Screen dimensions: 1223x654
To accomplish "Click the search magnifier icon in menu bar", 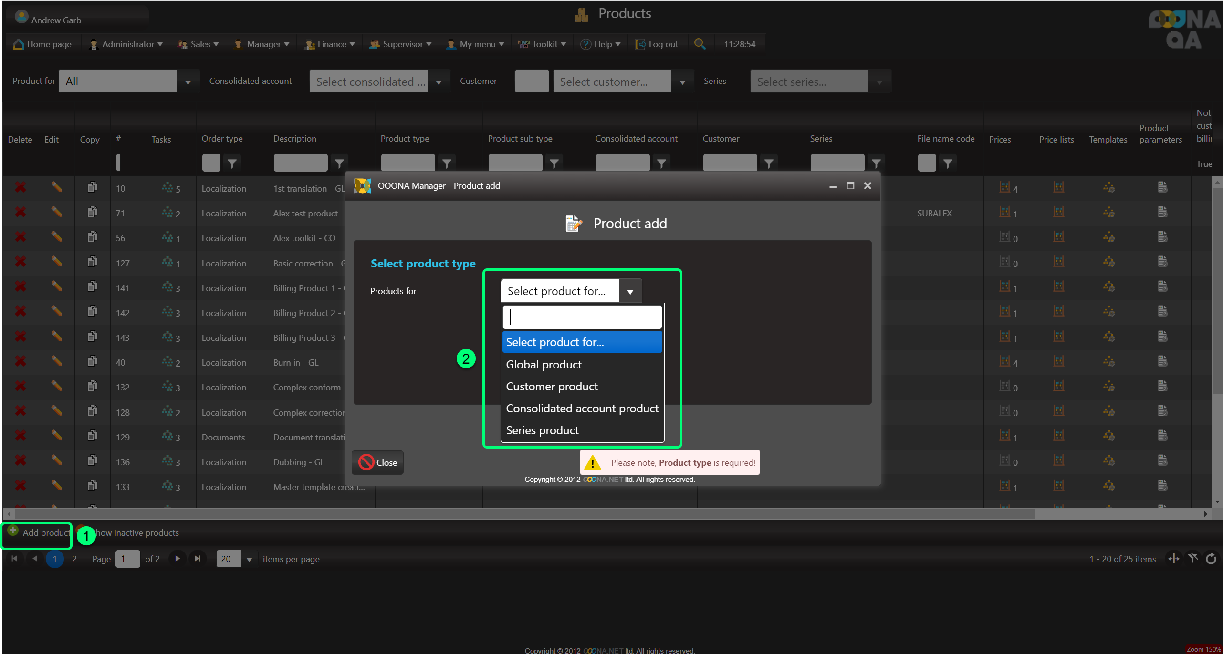I will click(x=700, y=44).
